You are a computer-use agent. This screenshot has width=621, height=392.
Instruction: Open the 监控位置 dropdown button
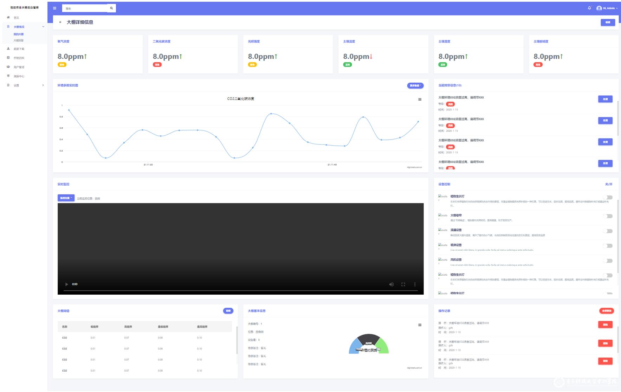click(66, 198)
